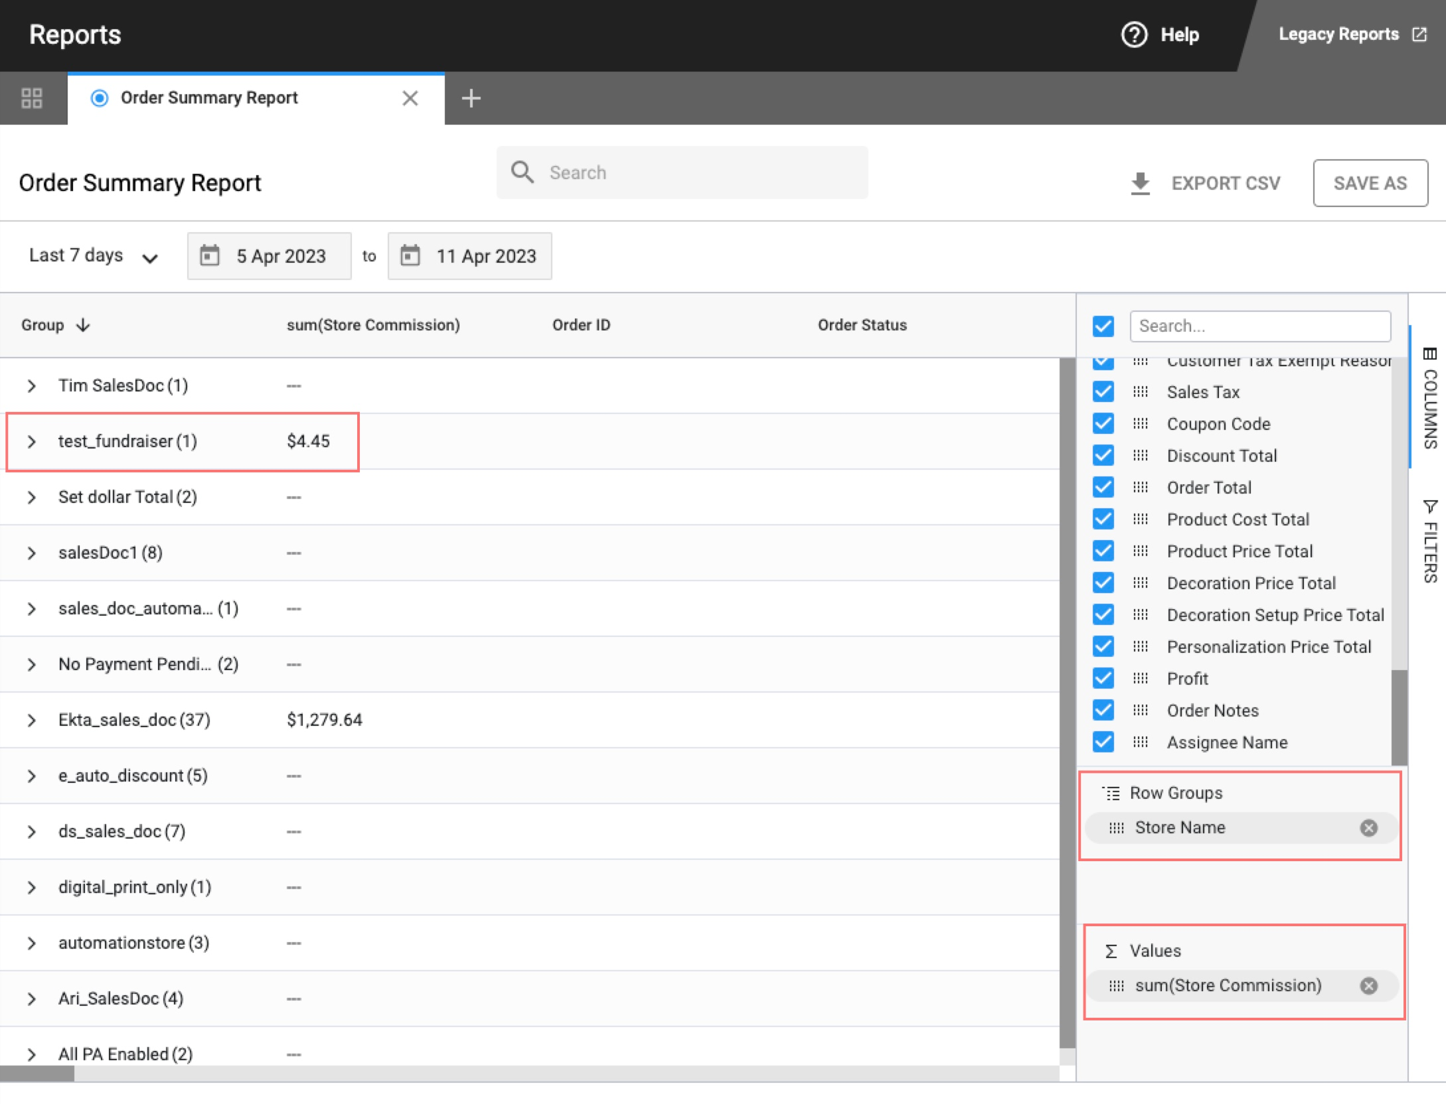
Task: Uncheck the Decoration Price Total checkbox
Action: [x=1103, y=583]
